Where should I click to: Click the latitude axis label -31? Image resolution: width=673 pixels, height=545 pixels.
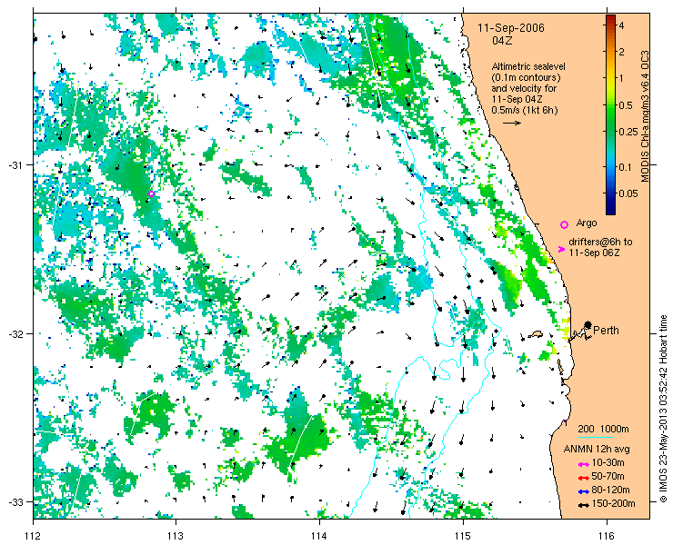pos(15,165)
